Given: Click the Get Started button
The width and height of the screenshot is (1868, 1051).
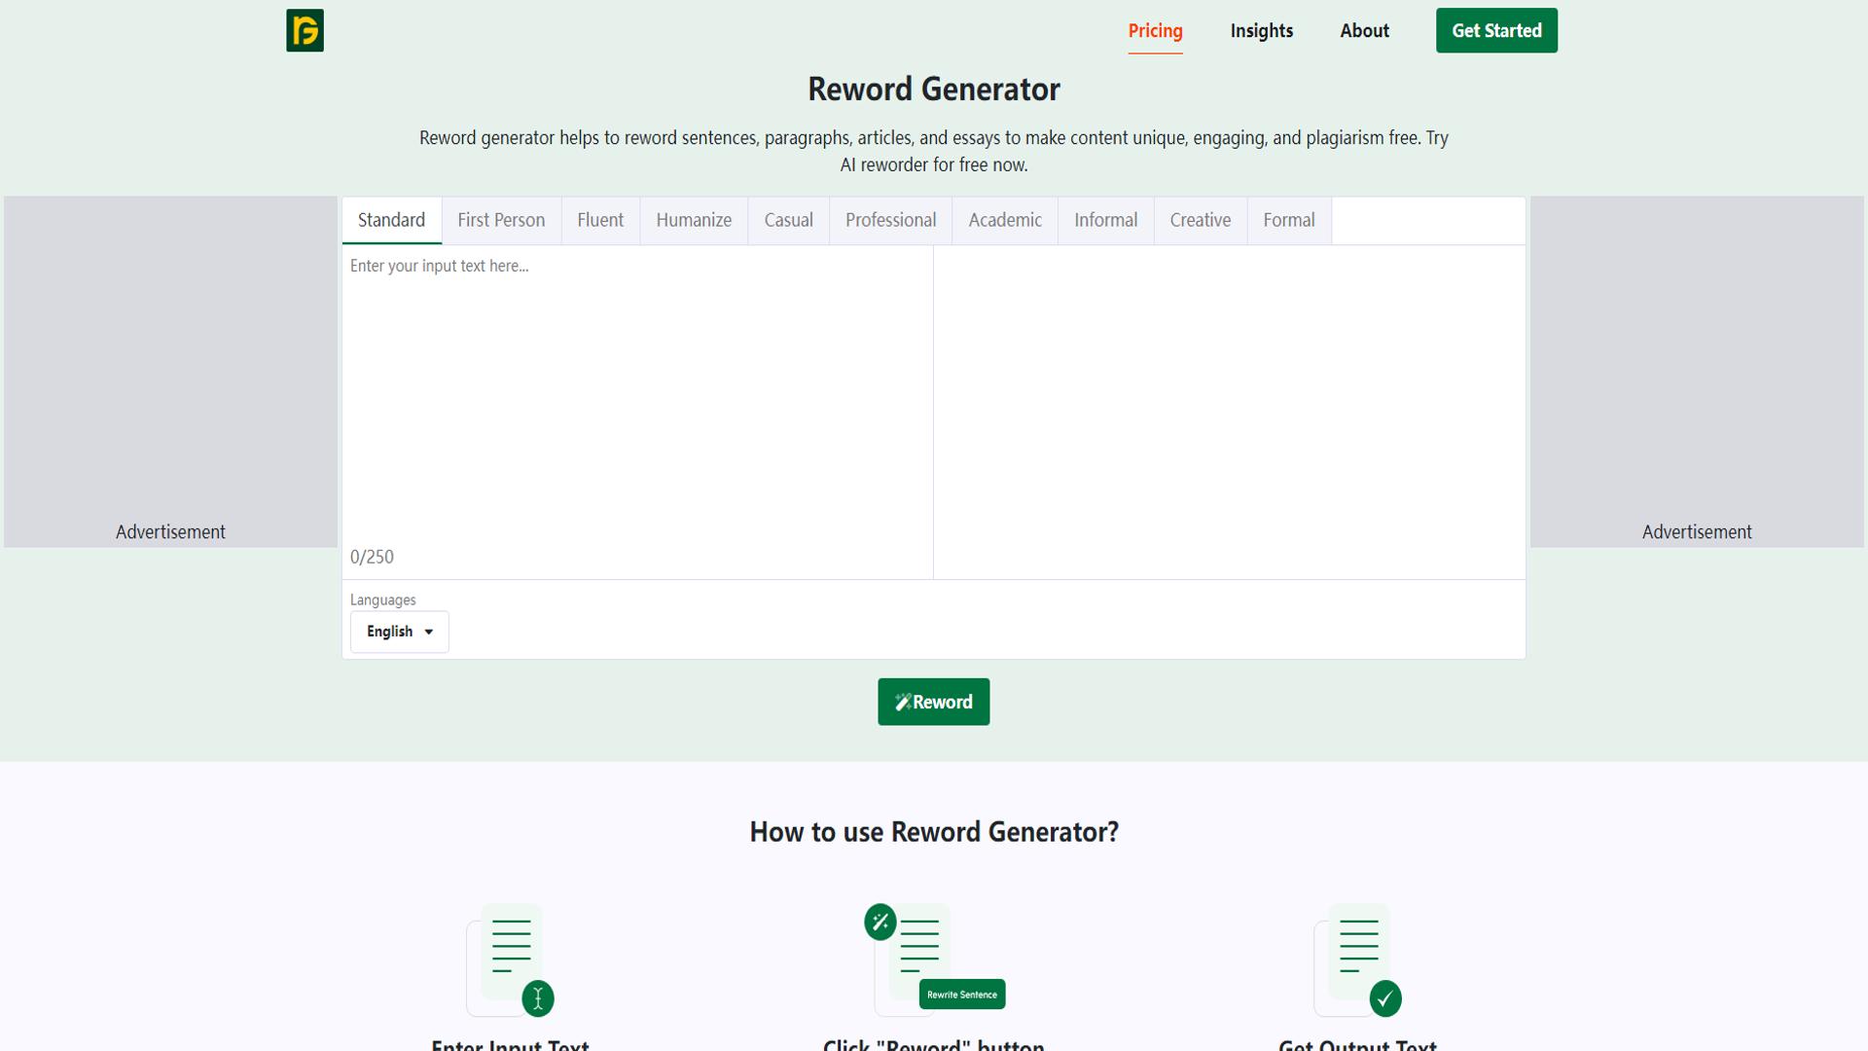Looking at the screenshot, I should (x=1495, y=30).
